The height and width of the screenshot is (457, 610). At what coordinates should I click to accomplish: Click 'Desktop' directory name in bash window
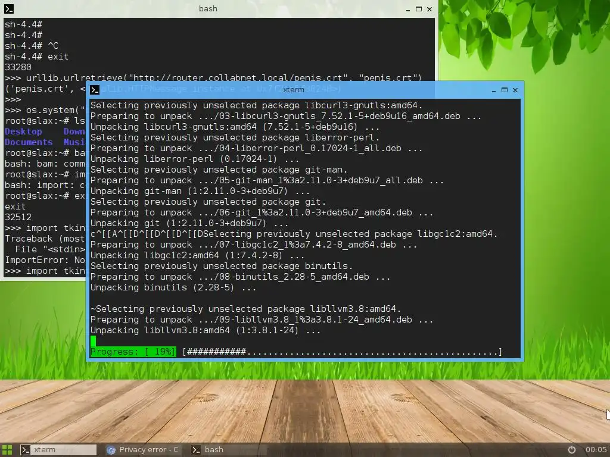(x=23, y=132)
